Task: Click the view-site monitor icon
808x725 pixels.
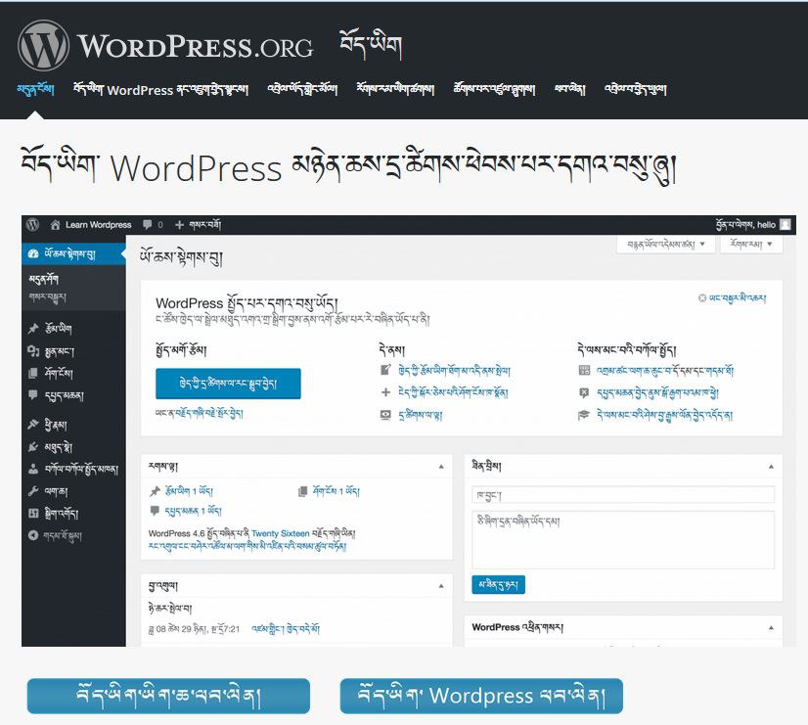Action: pyautogui.click(x=385, y=415)
